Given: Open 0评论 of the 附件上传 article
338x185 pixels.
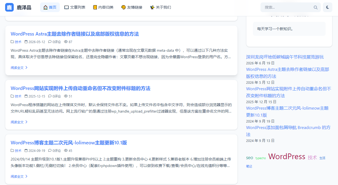Looking at the screenshot, I should coord(57,96).
